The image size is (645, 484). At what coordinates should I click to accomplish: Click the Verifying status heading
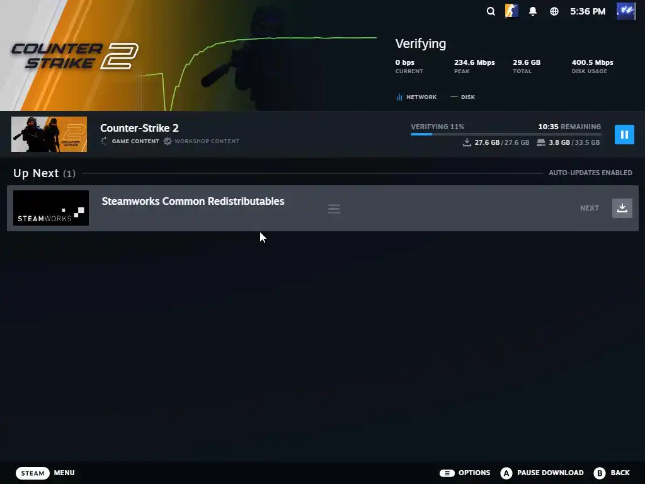click(420, 43)
